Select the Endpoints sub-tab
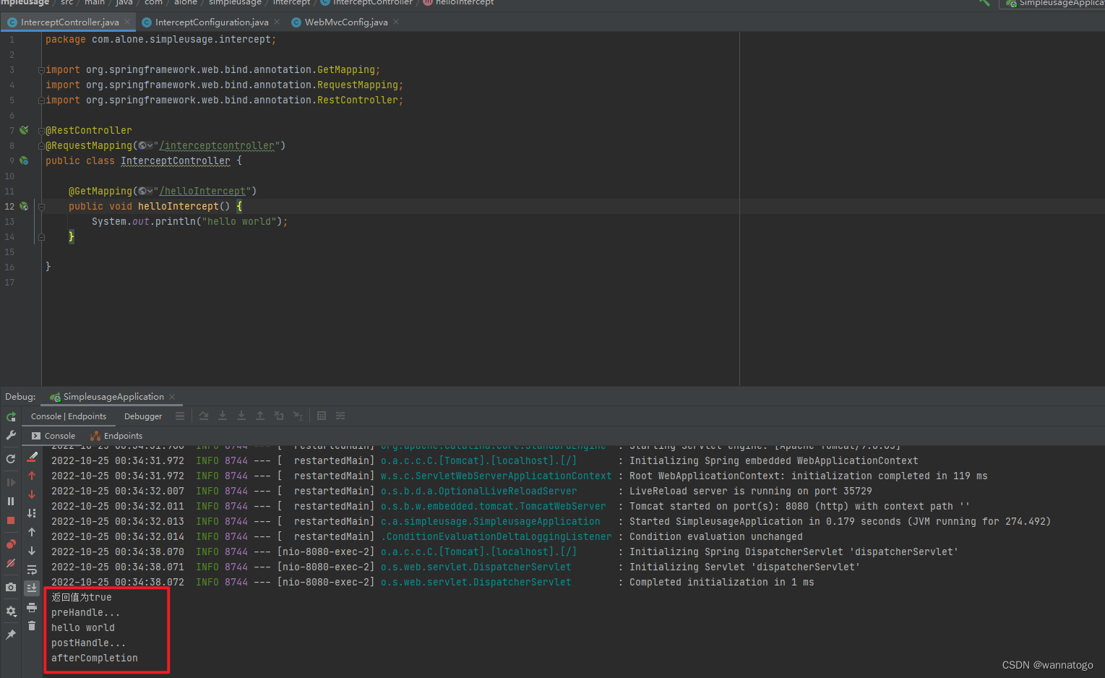This screenshot has height=678, width=1105. tap(116, 436)
